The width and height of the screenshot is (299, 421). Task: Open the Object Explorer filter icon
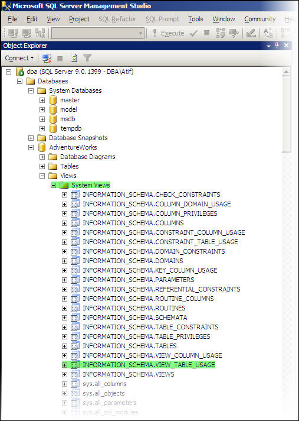87,58
